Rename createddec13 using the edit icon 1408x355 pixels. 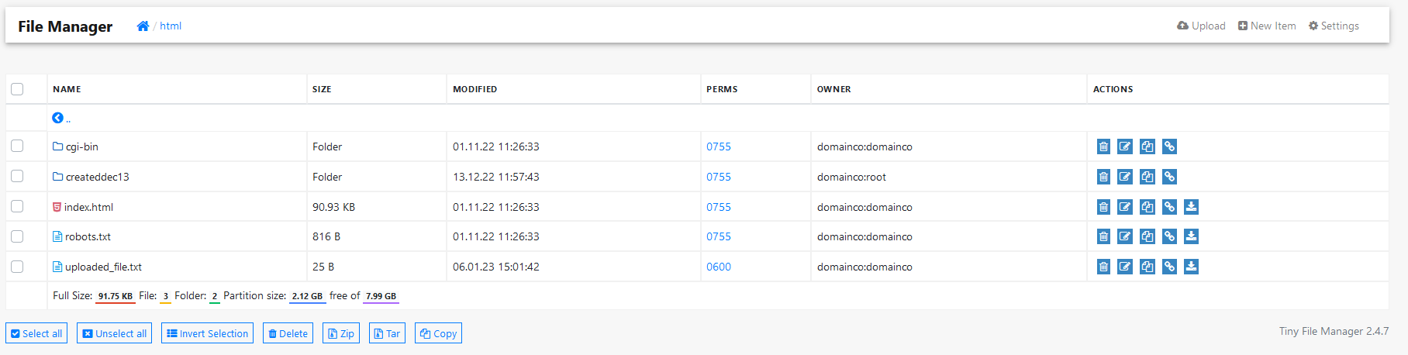[x=1125, y=177]
